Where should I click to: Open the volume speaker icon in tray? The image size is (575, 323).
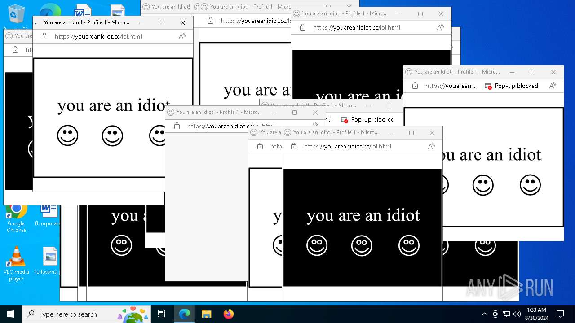click(517, 314)
